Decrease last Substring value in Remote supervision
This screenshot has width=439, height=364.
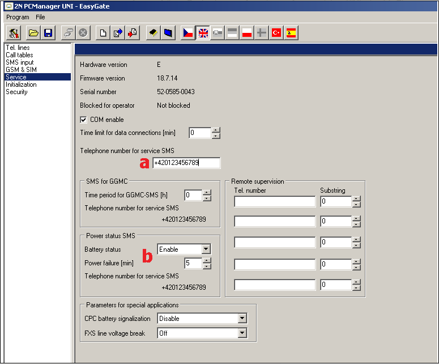pos(356,288)
